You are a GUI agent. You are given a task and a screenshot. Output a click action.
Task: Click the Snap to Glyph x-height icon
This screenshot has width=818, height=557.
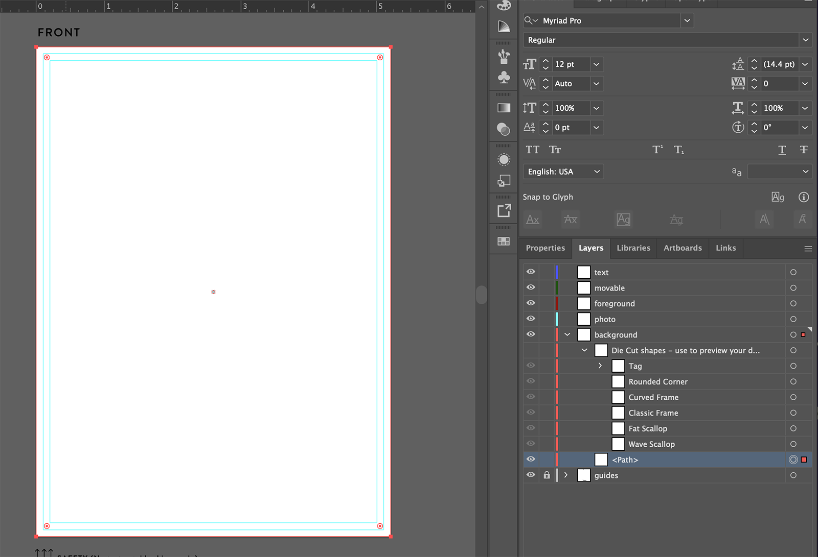click(x=571, y=220)
